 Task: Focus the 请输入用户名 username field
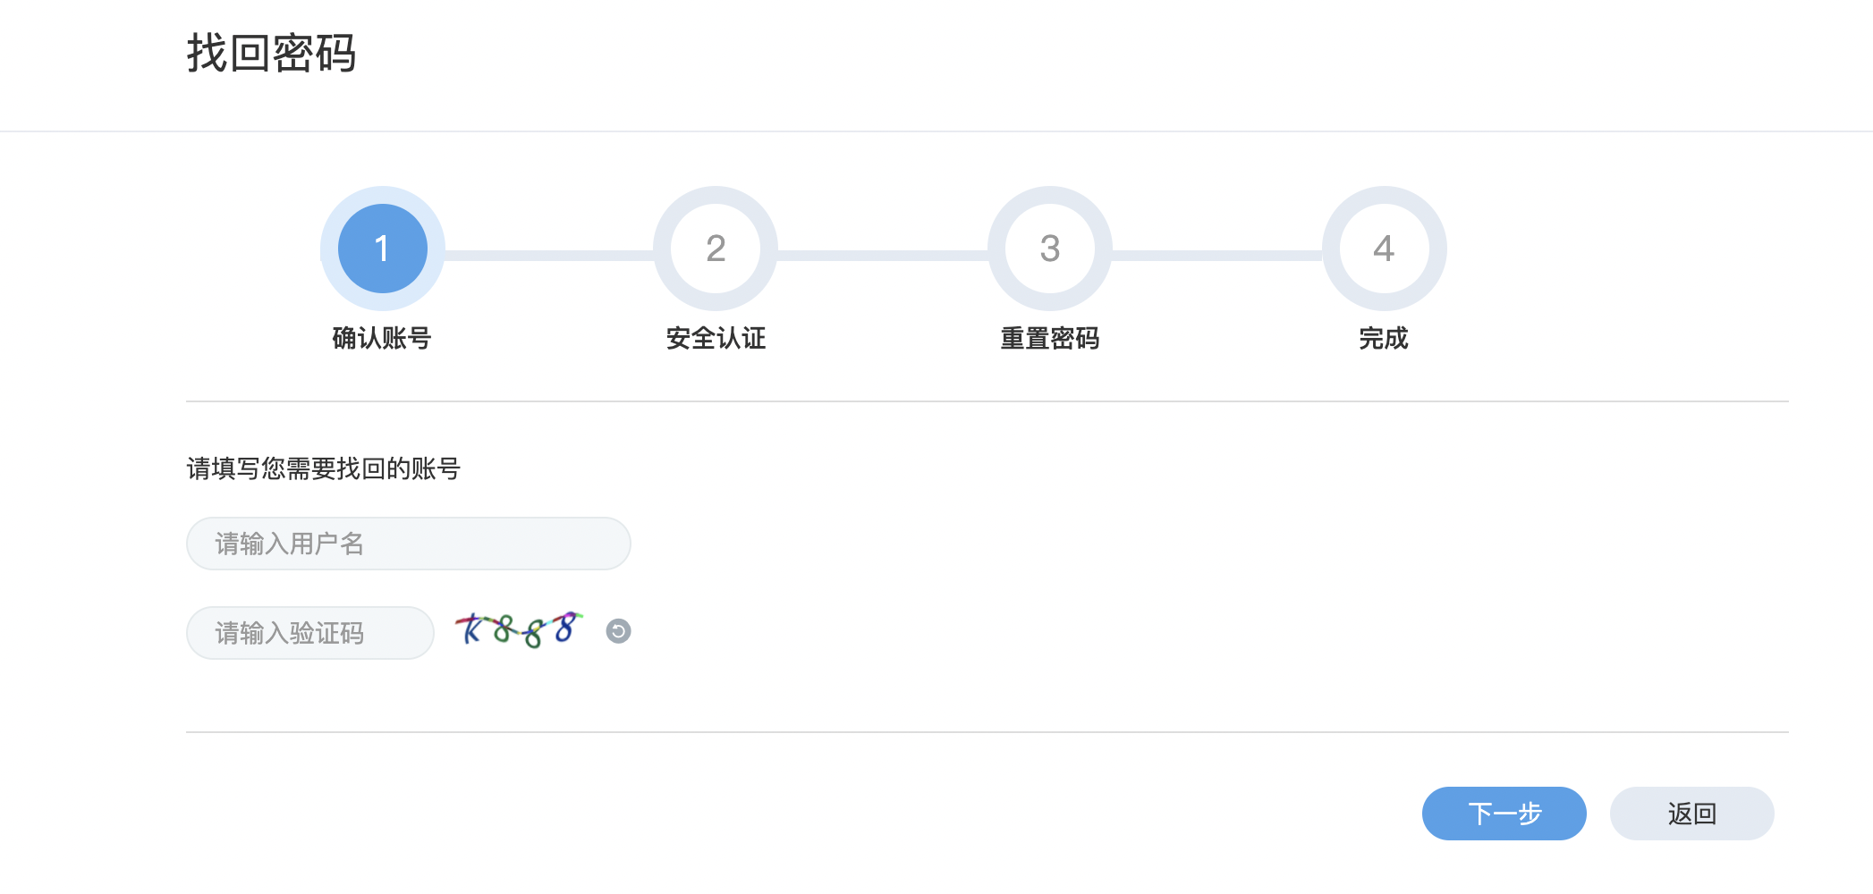[408, 544]
